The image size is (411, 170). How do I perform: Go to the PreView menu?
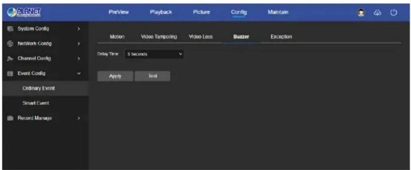point(119,12)
